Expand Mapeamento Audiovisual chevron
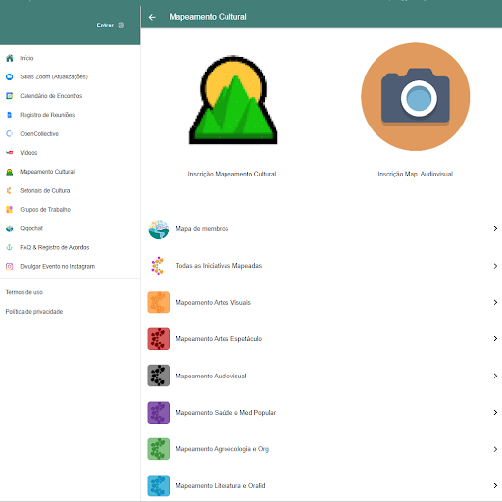Viewport: 502px width, 502px height. pyautogui.click(x=495, y=376)
